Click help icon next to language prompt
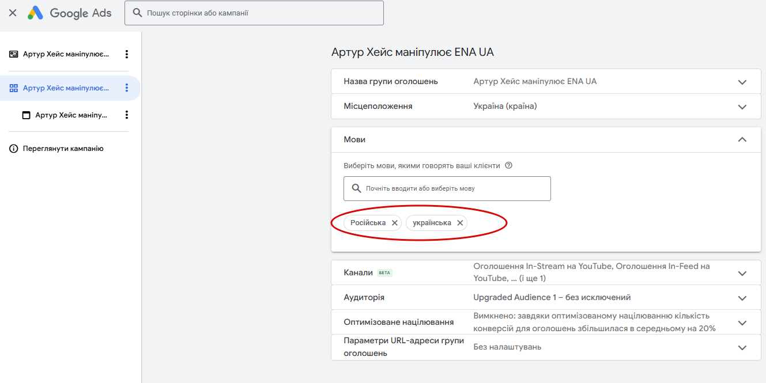Viewport: 766px width, 383px height. (508, 165)
